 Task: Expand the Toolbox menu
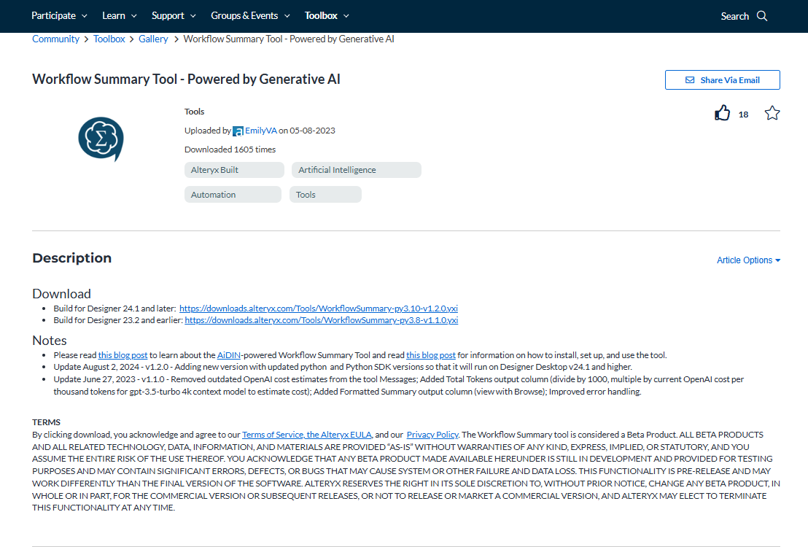click(327, 16)
